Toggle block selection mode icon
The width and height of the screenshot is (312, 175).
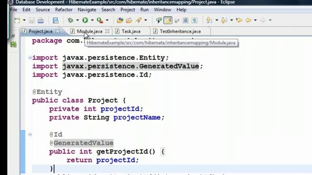[185, 20]
